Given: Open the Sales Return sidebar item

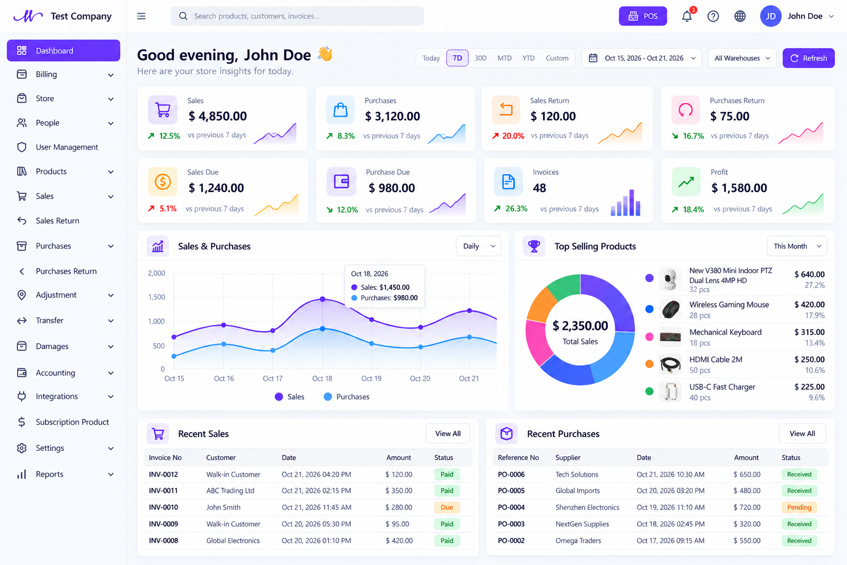Looking at the screenshot, I should (x=63, y=221).
